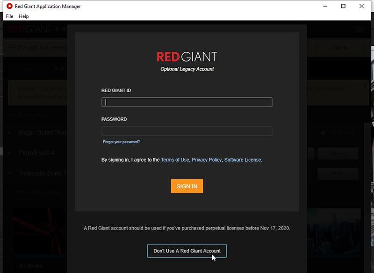Open the Privacy Policy link

207,160
